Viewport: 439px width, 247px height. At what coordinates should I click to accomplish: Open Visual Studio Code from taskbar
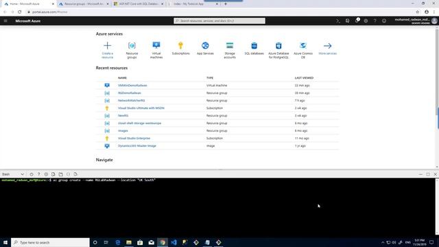174,242
